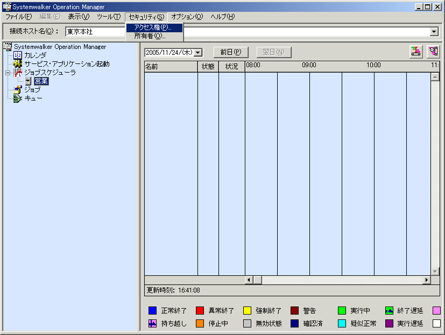Click the 更新時刻: 16:41:08 status text
The width and height of the screenshot is (445, 335).
pos(173,290)
